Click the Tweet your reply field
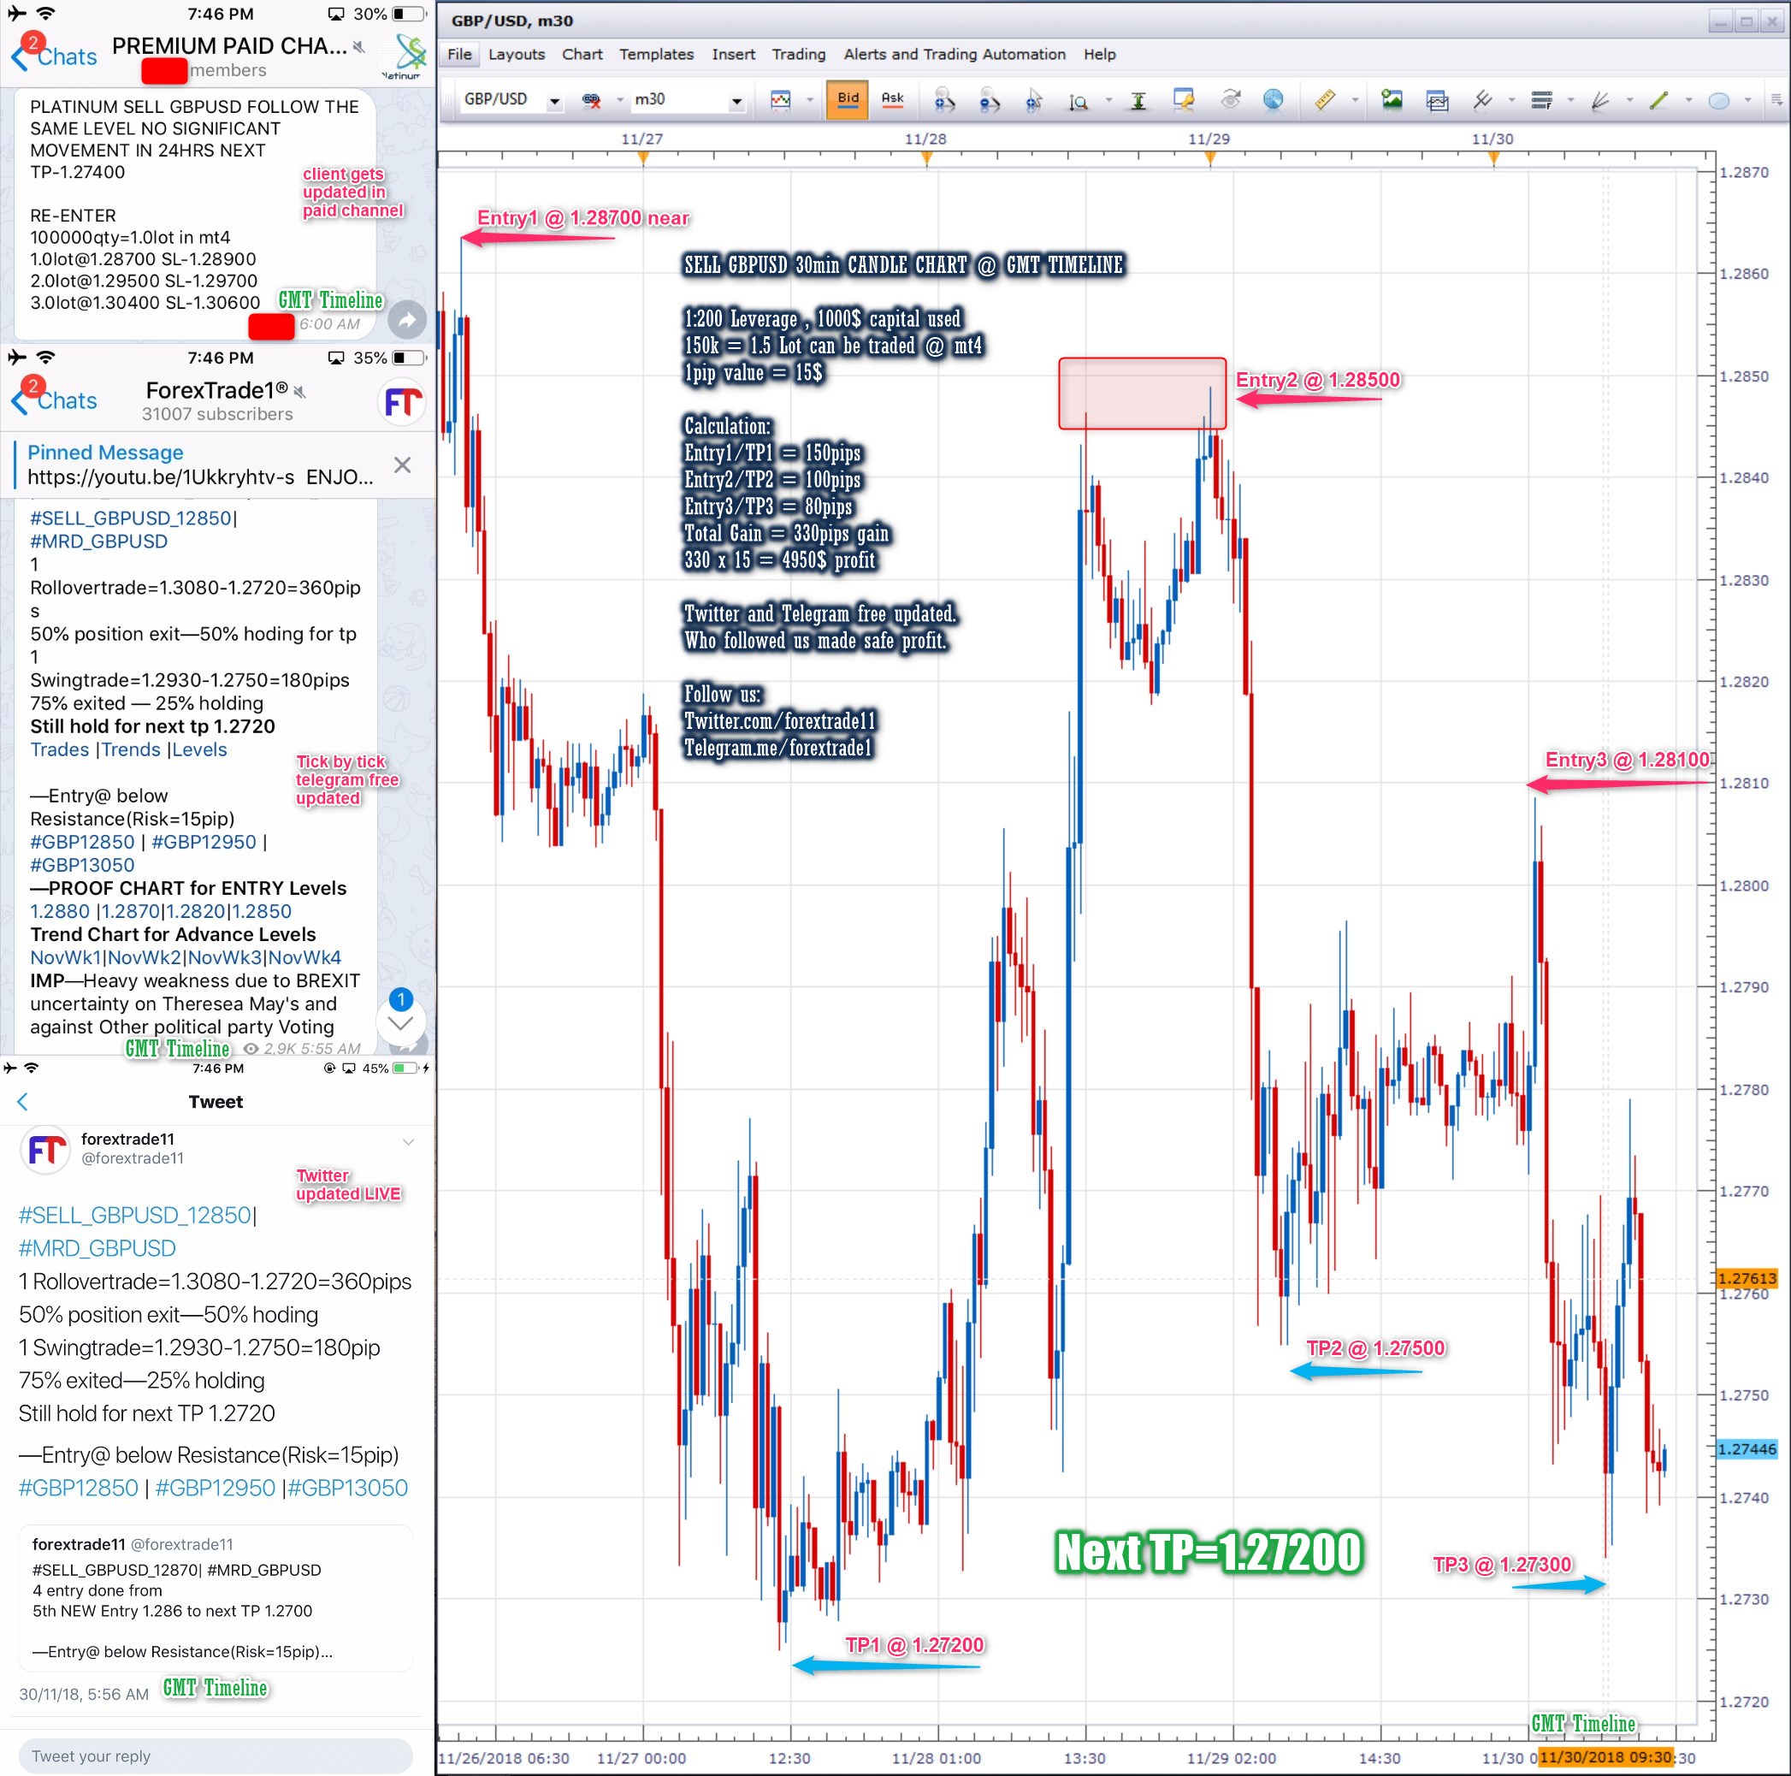Viewport: 1791px width, 1776px height. point(215,1756)
